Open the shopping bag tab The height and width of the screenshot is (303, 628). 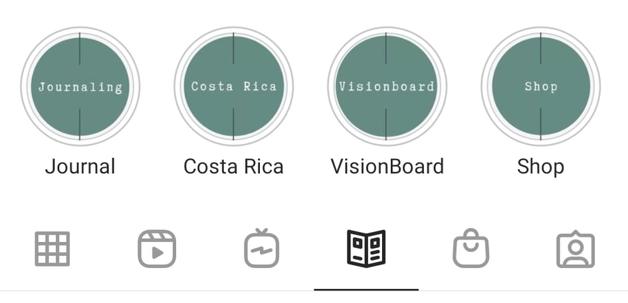pos(471,248)
